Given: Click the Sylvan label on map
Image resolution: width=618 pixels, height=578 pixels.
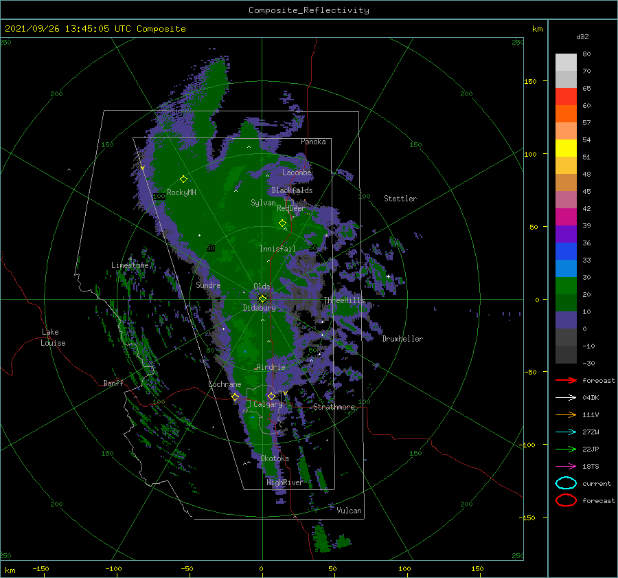Looking at the screenshot, I should click(x=263, y=203).
